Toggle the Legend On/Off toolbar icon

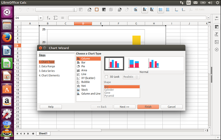point(145,10)
